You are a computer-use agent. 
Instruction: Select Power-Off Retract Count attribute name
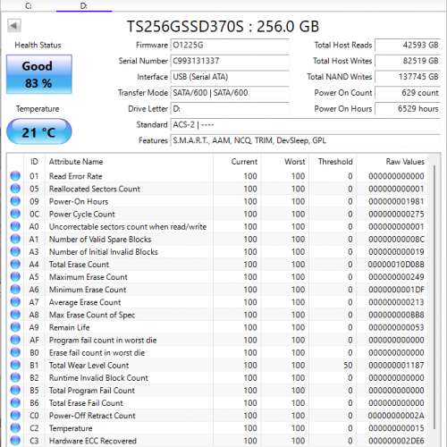point(92,416)
